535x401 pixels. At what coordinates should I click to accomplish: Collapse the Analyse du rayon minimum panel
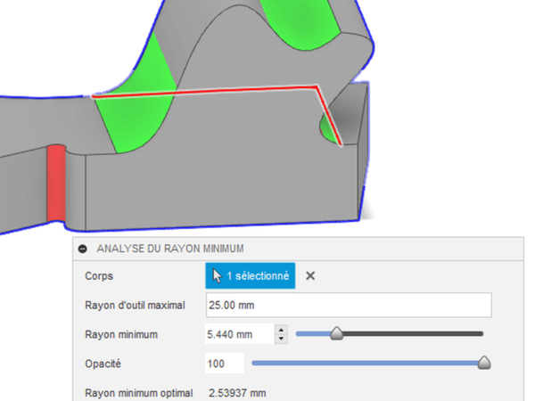pos(83,249)
